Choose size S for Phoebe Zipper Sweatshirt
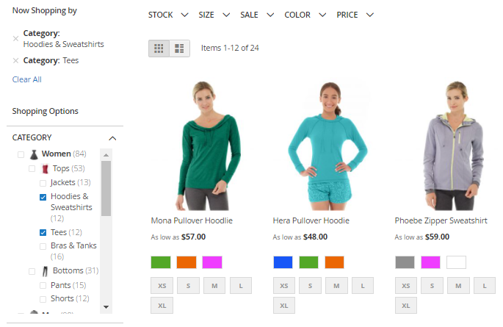 [x=432, y=286]
